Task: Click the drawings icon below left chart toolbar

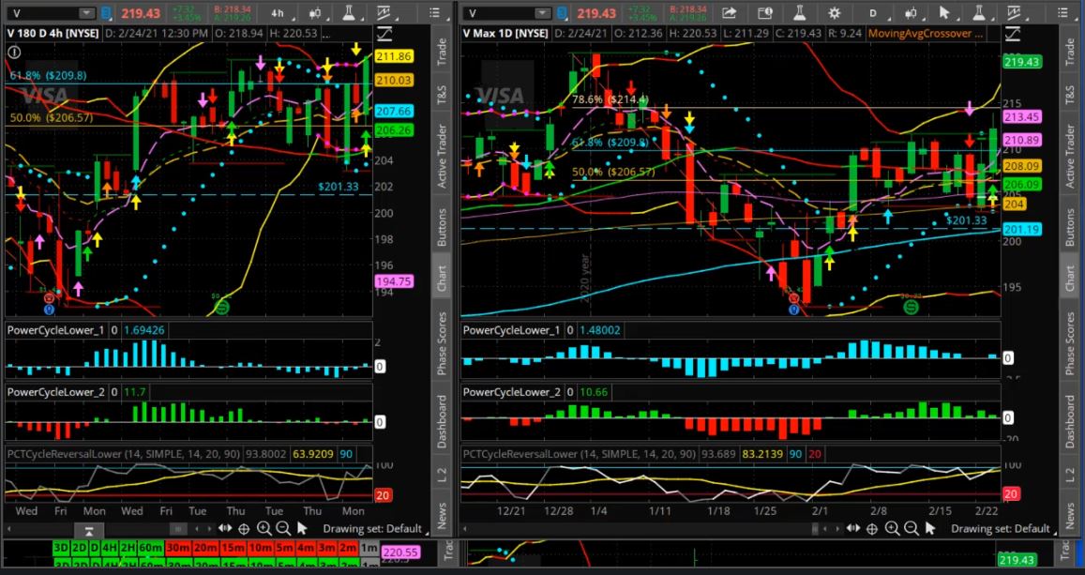Action: 384,34
